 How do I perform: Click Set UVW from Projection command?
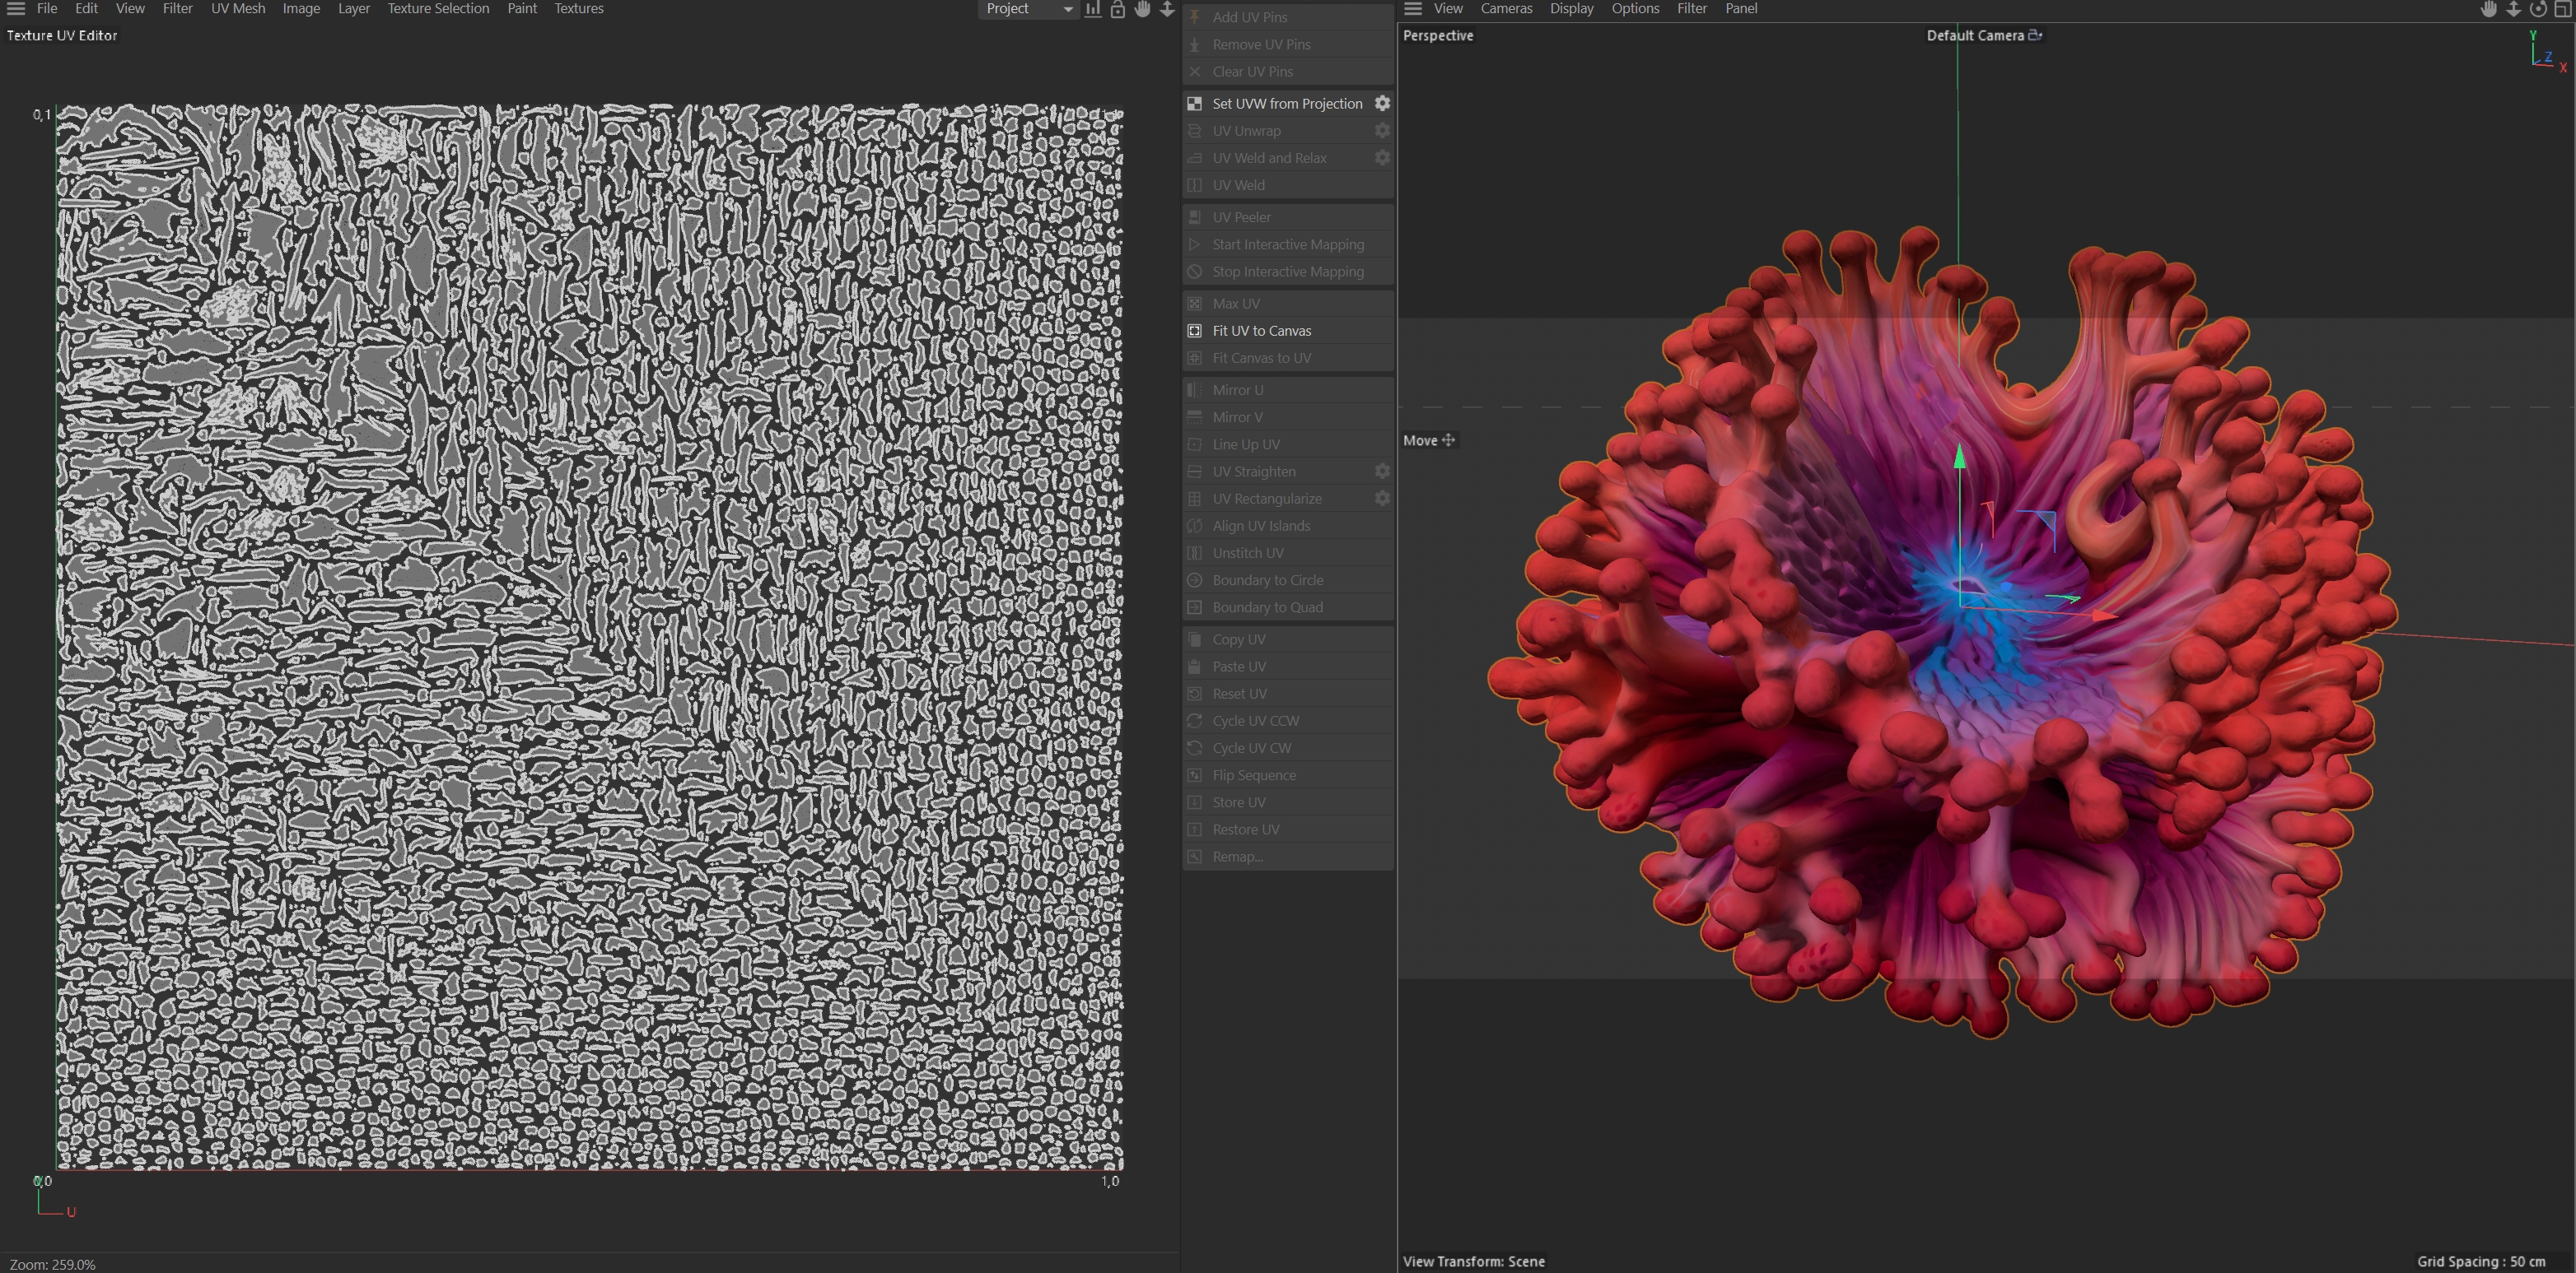1287,104
